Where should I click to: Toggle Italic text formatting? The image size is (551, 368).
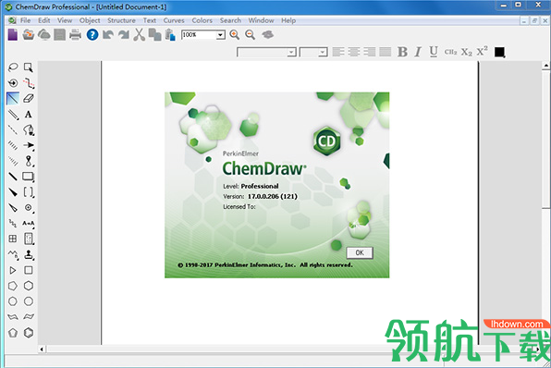pos(418,52)
